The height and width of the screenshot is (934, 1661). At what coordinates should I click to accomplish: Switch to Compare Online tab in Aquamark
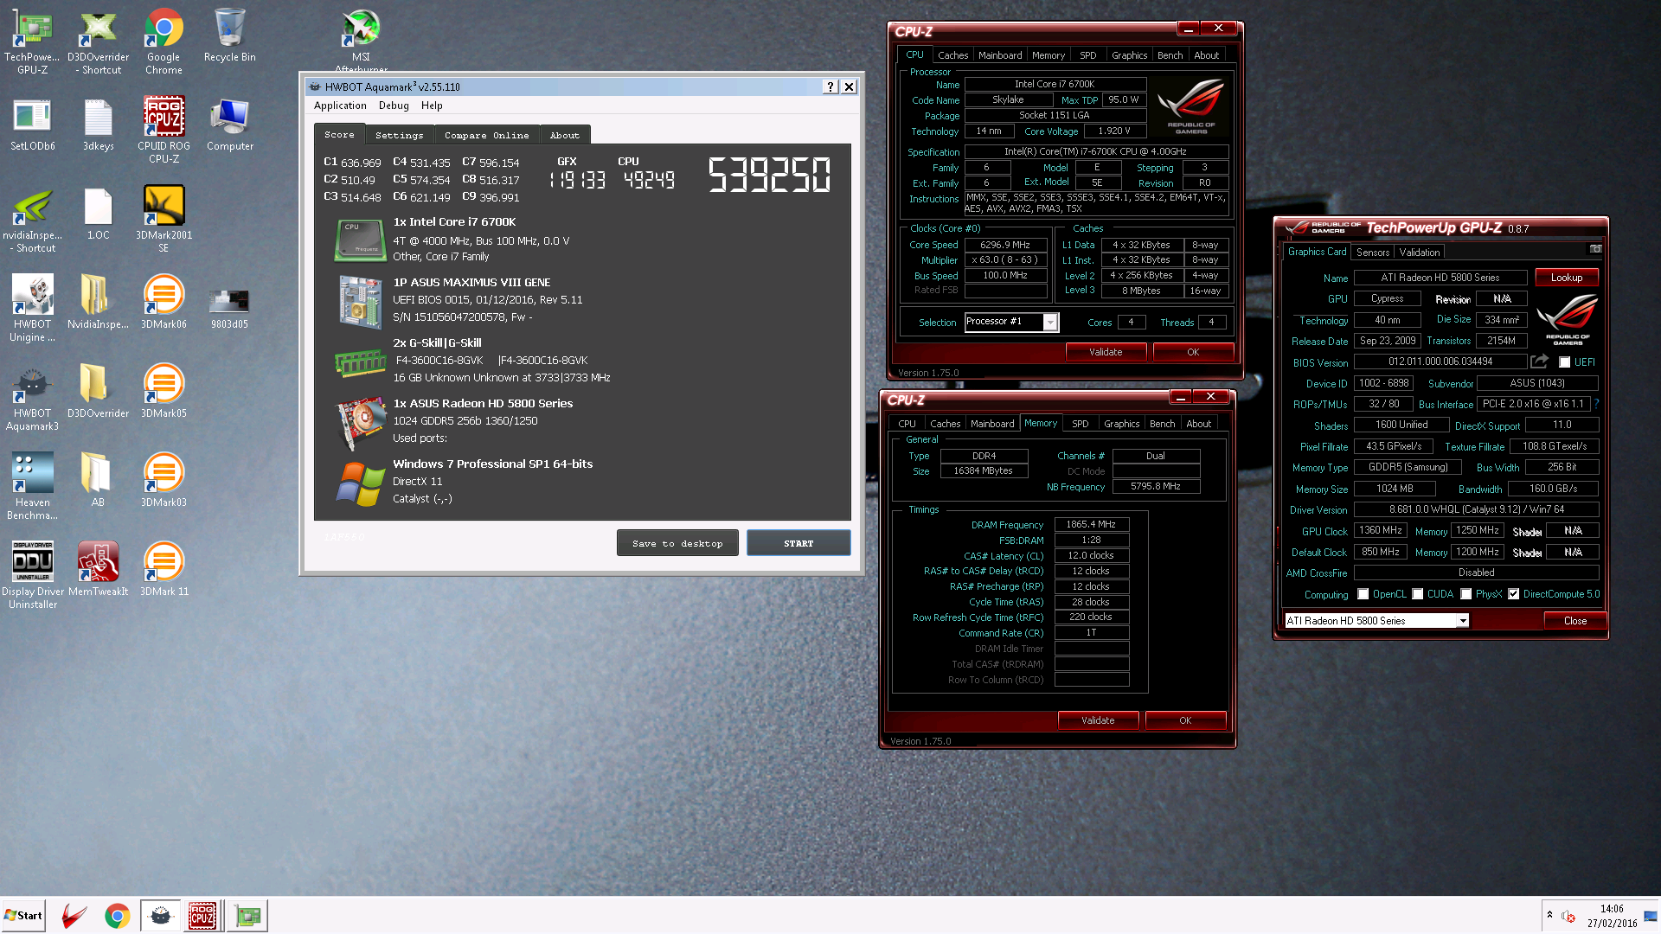point(486,135)
